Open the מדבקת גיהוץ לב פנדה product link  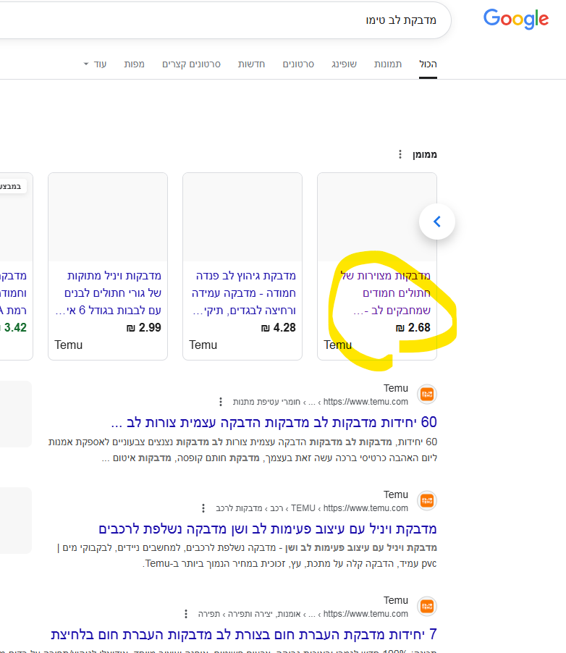[244, 292]
